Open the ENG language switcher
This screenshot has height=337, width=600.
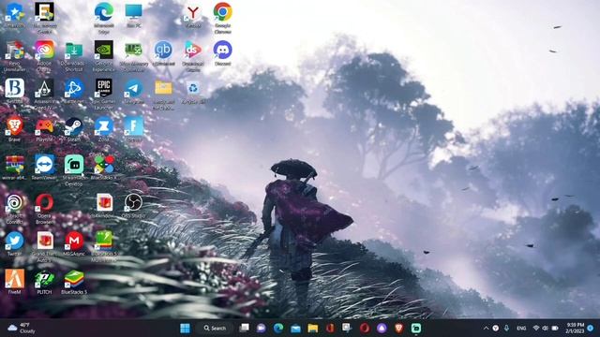521,329
